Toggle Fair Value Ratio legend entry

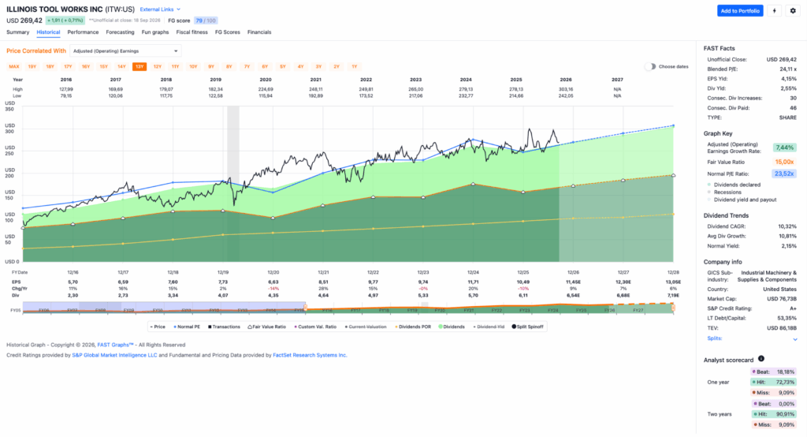[266, 327]
